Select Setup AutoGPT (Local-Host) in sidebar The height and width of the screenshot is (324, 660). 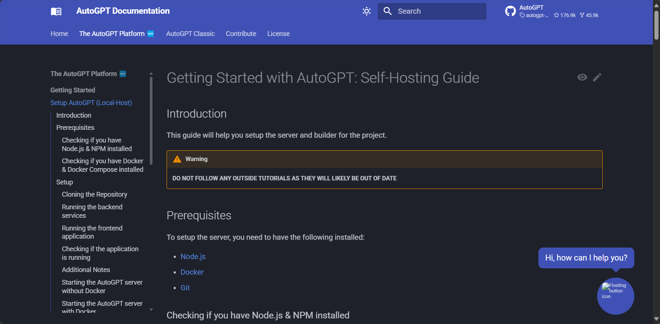[91, 103]
